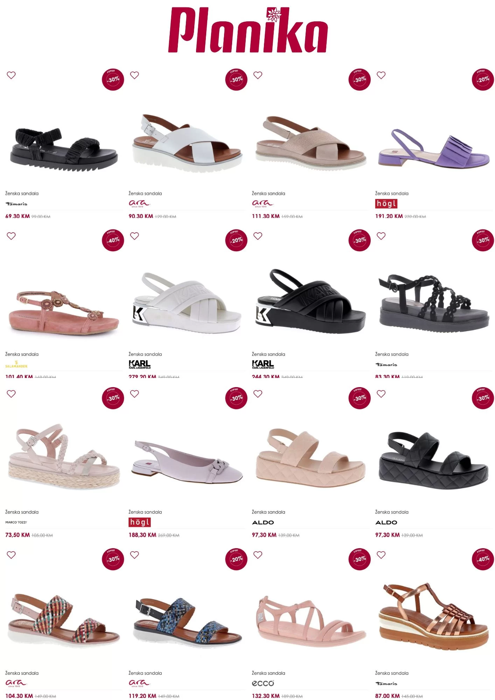Open Ženska sandala link for 111.30 KM Ara

tap(269, 193)
